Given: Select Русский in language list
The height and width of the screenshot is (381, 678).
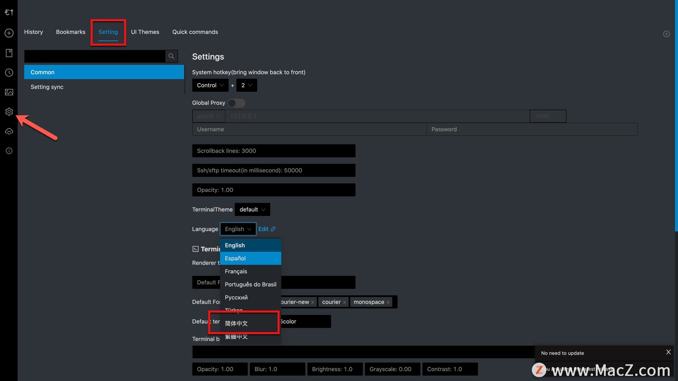Looking at the screenshot, I should pos(251,297).
